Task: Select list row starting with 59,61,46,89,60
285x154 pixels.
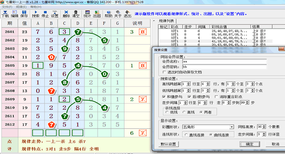Action: (215, 38)
